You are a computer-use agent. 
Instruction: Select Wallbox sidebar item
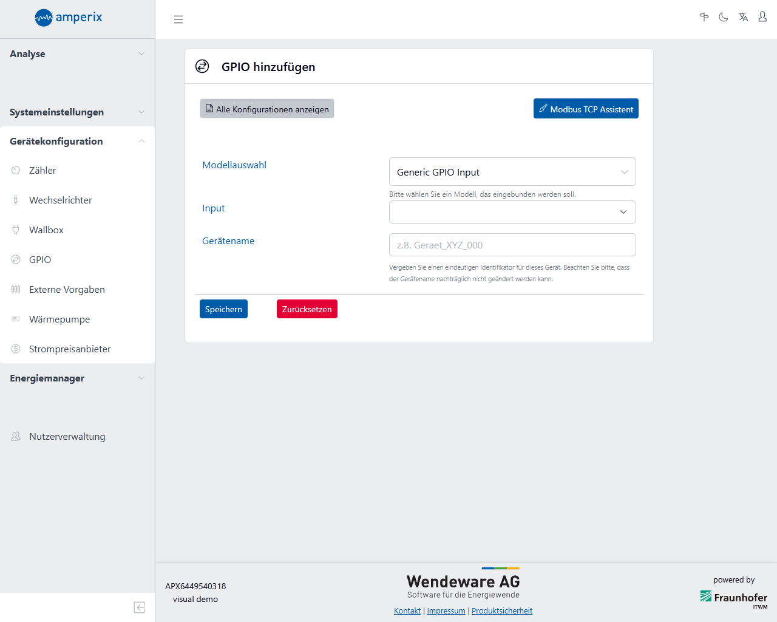pyautogui.click(x=46, y=230)
